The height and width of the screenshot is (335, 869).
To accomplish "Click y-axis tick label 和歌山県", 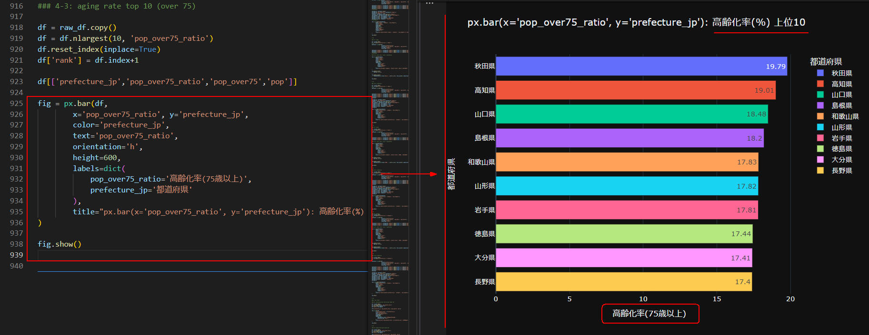I will (x=481, y=162).
